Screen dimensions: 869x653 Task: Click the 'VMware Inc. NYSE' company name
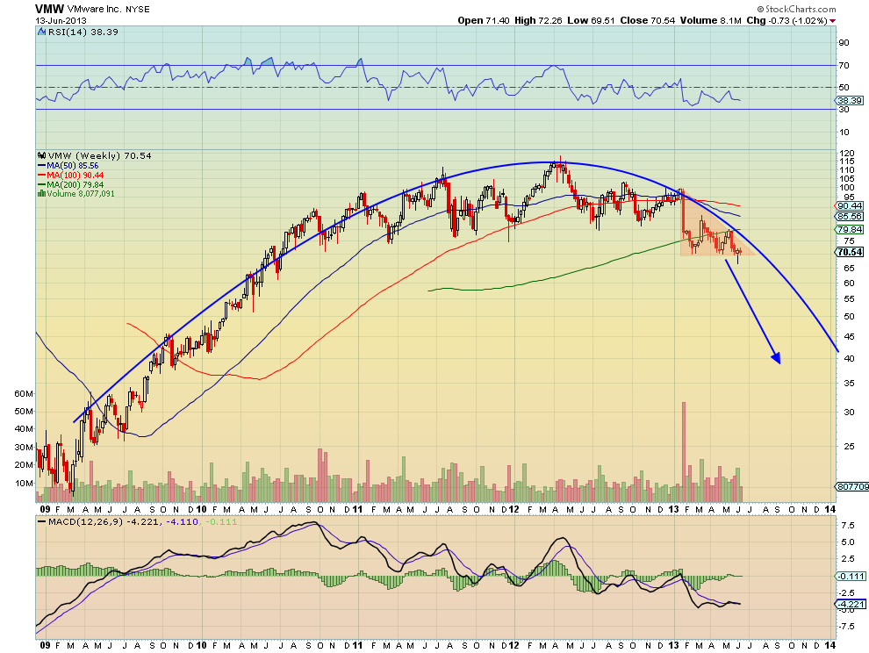coord(109,10)
